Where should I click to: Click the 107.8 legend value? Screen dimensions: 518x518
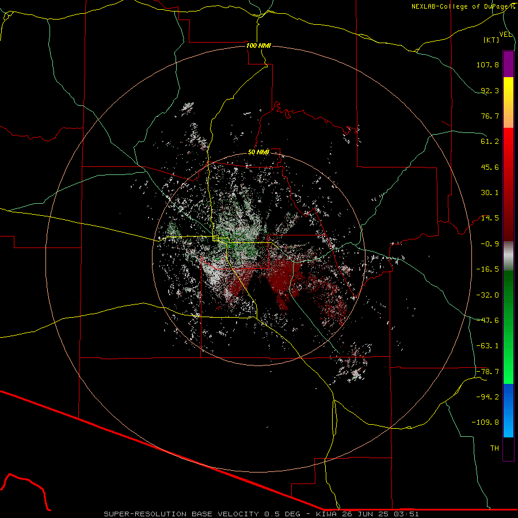(x=487, y=64)
